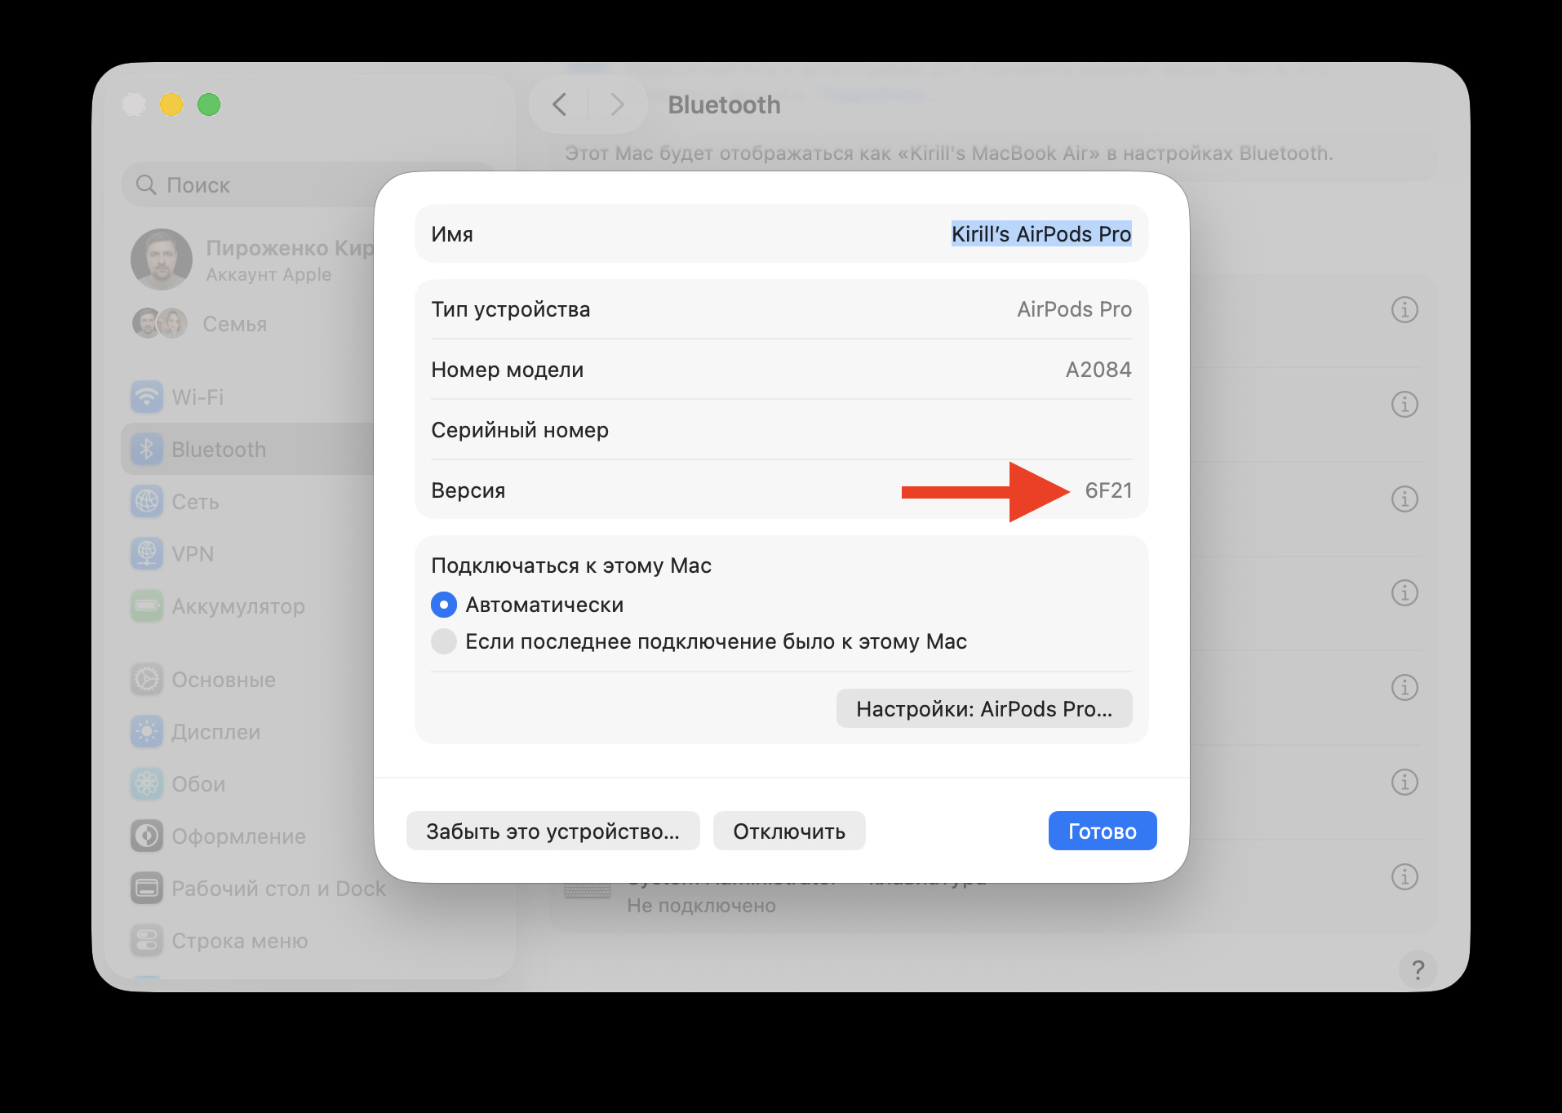
Task: Open Настройки: AirPods Pro…
Action: coord(983,708)
